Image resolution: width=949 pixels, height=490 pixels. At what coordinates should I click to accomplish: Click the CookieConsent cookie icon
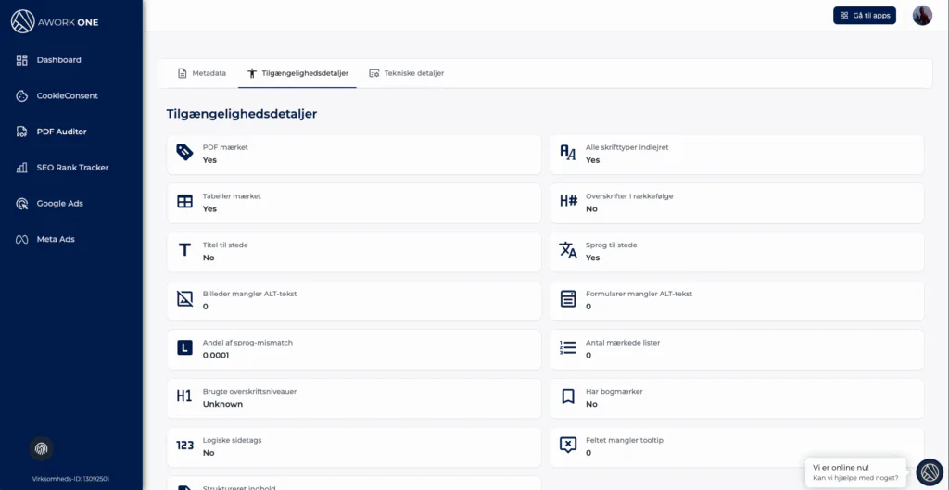[22, 95]
